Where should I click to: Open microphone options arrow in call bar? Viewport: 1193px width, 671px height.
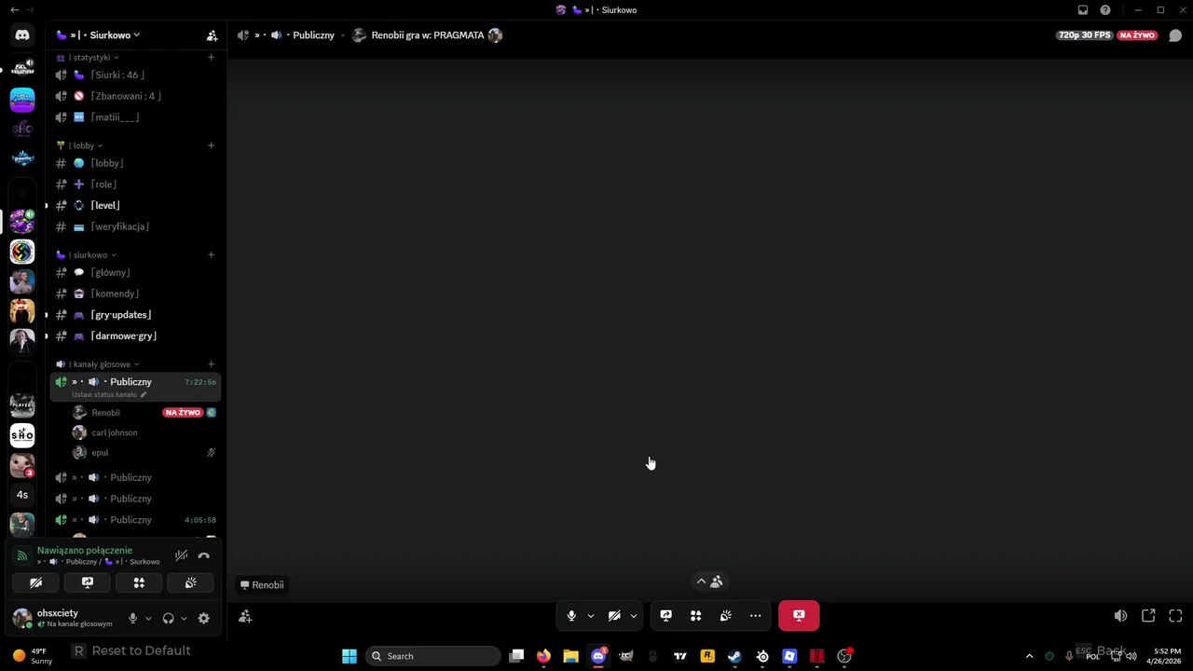tap(590, 616)
